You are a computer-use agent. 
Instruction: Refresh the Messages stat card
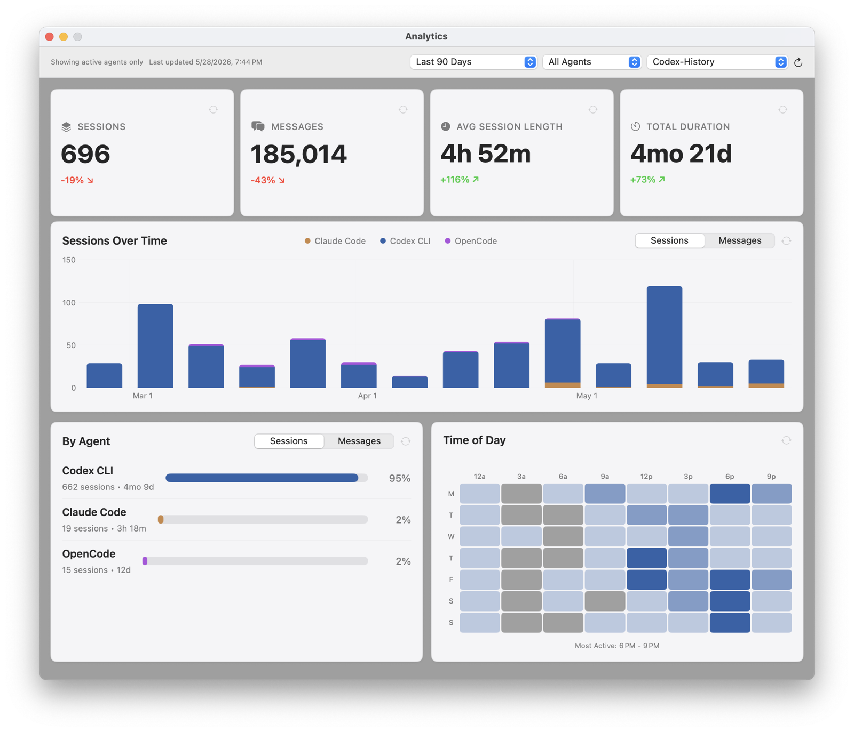[403, 110]
